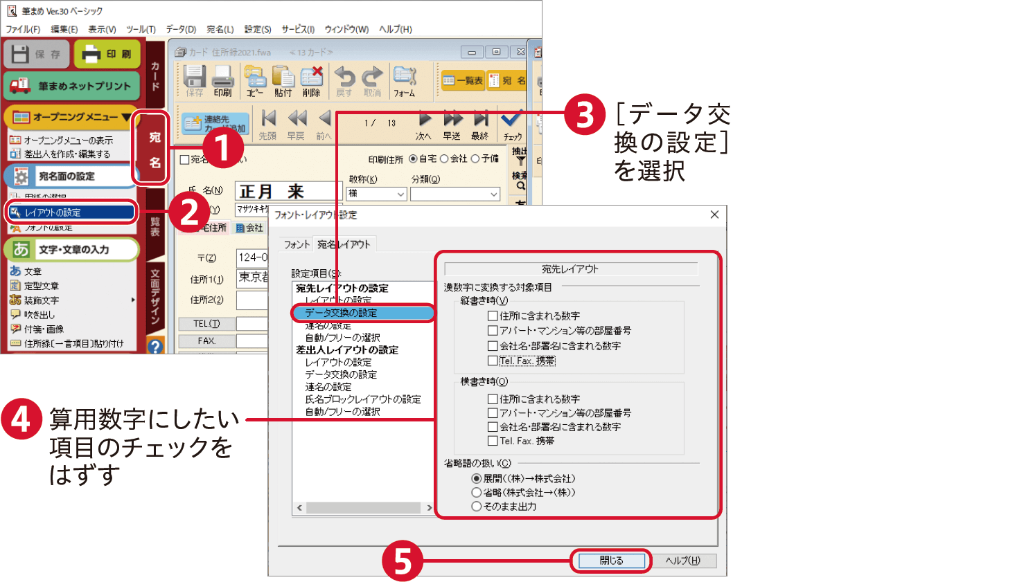Viewport: 1015px width, 582px height.
Task: Select そのまま出力 radio
Action: (476, 507)
